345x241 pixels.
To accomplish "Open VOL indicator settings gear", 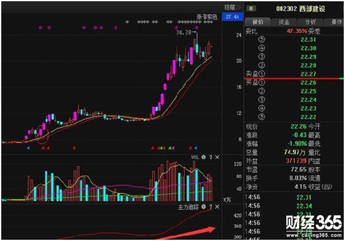I will 203,157.
